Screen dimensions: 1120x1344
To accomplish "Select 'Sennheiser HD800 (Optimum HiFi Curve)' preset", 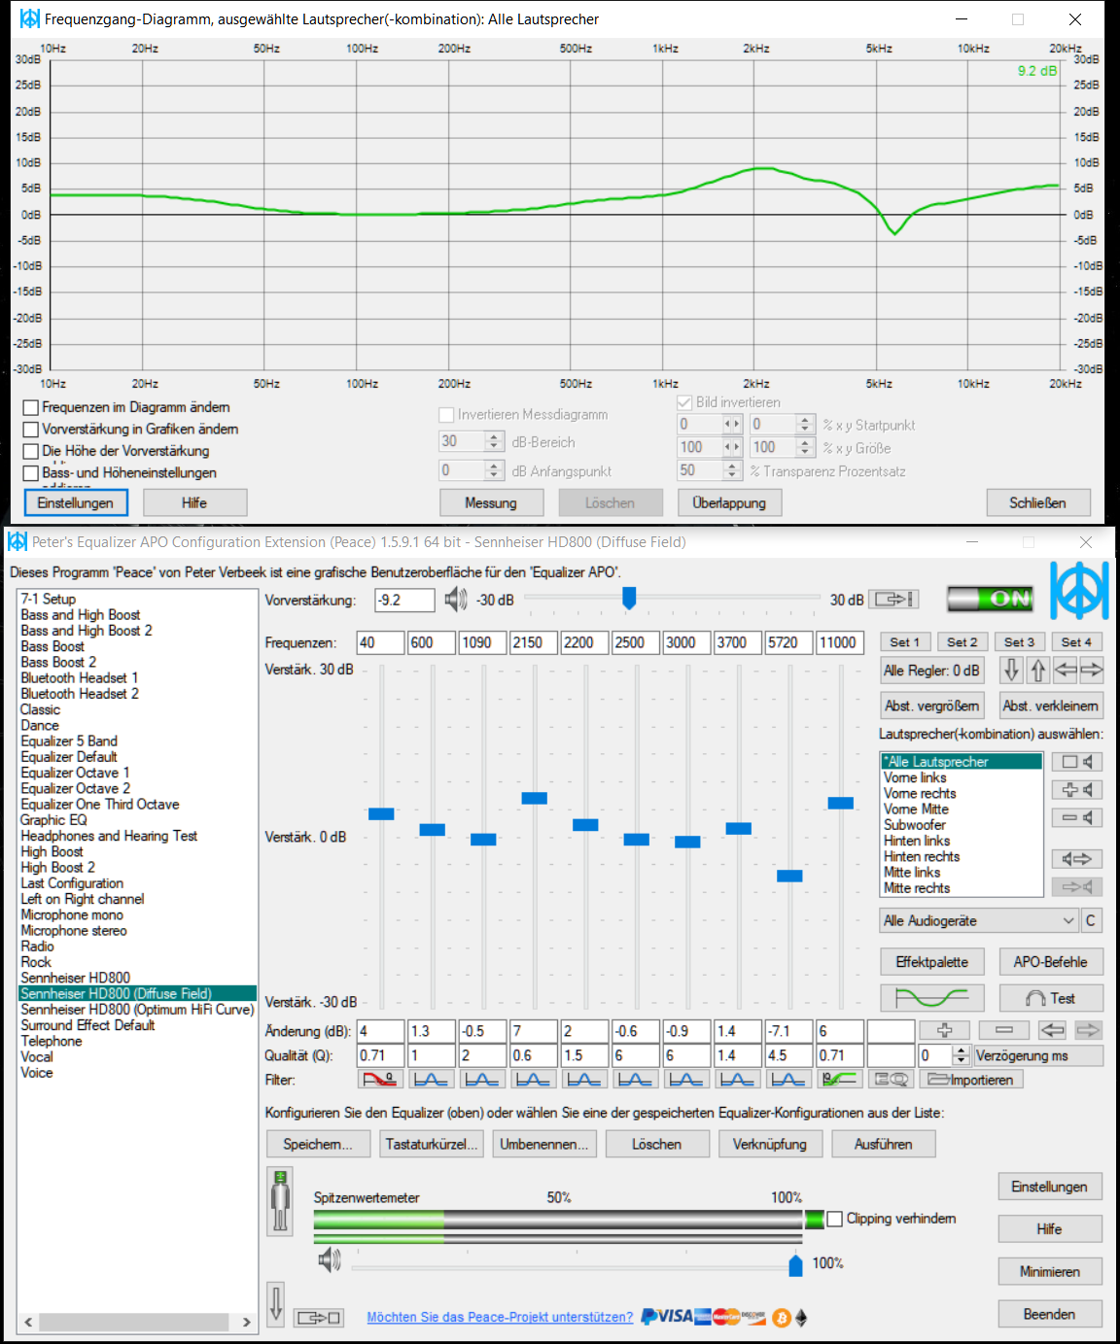I will (x=137, y=1010).
